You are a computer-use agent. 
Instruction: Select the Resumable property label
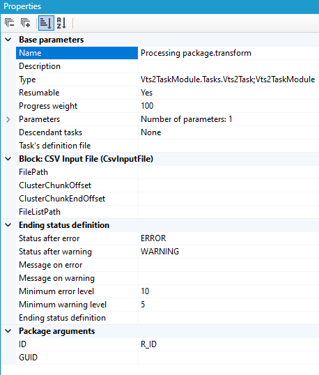(39, 93)
